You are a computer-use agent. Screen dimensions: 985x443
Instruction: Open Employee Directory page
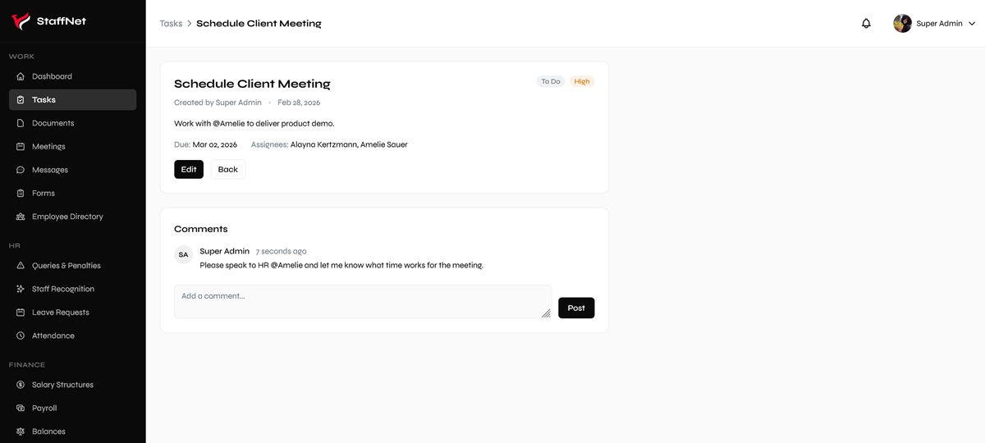tap(73, 217)
